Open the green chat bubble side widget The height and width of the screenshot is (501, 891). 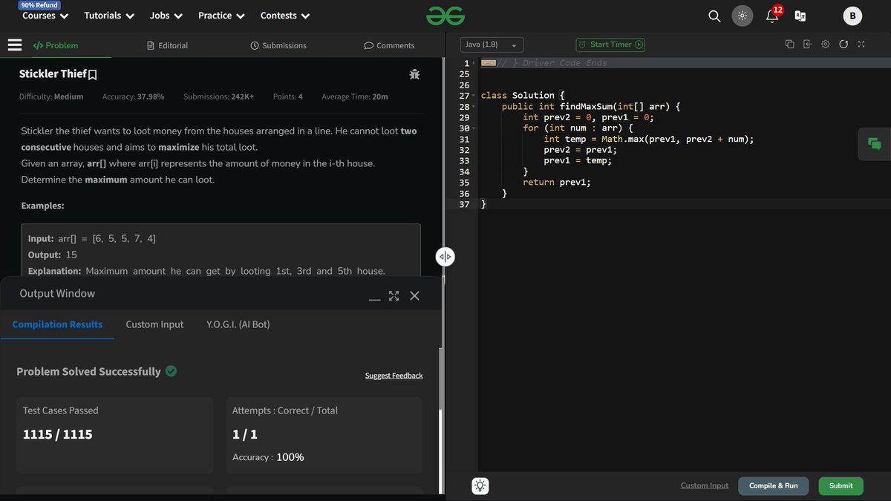click(x=874, y=144)
